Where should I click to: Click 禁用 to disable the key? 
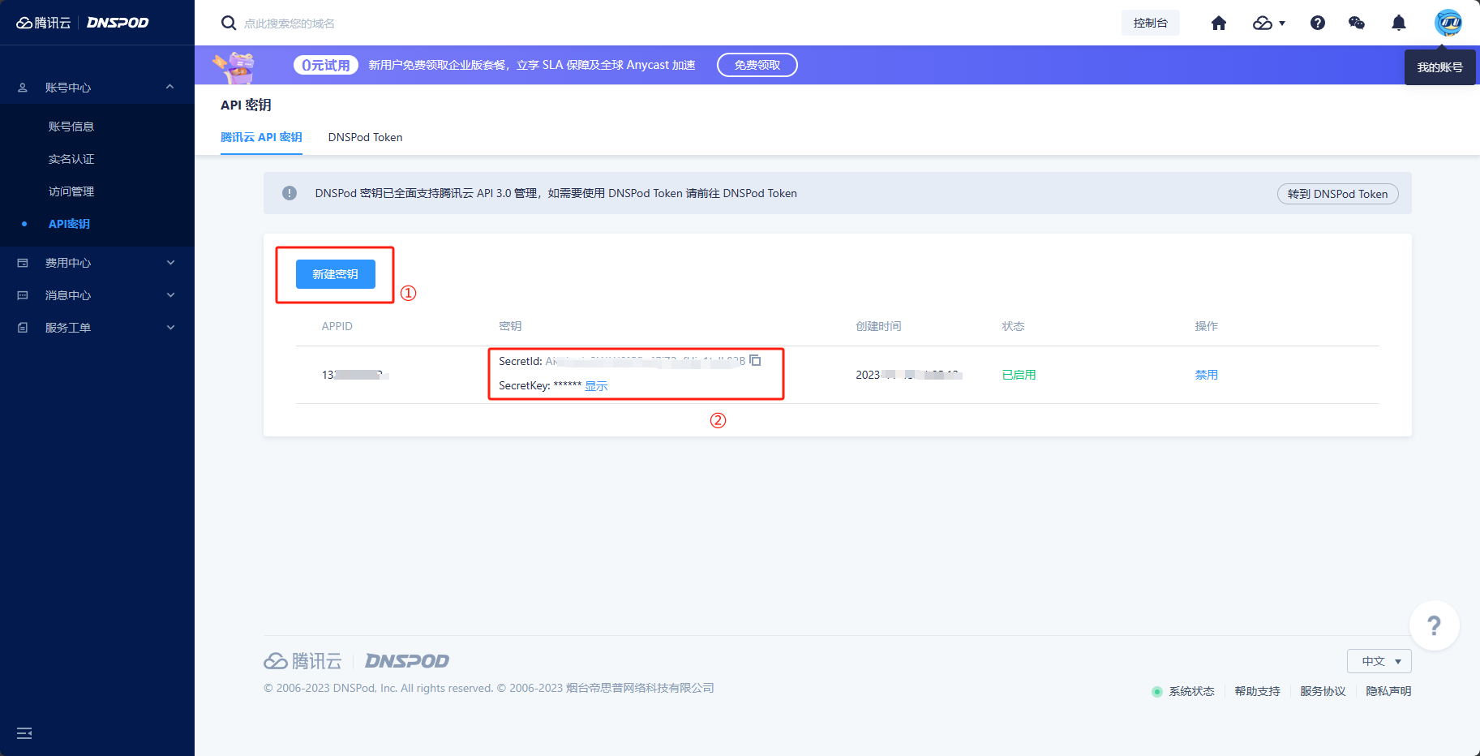(x=1206, y=374)
